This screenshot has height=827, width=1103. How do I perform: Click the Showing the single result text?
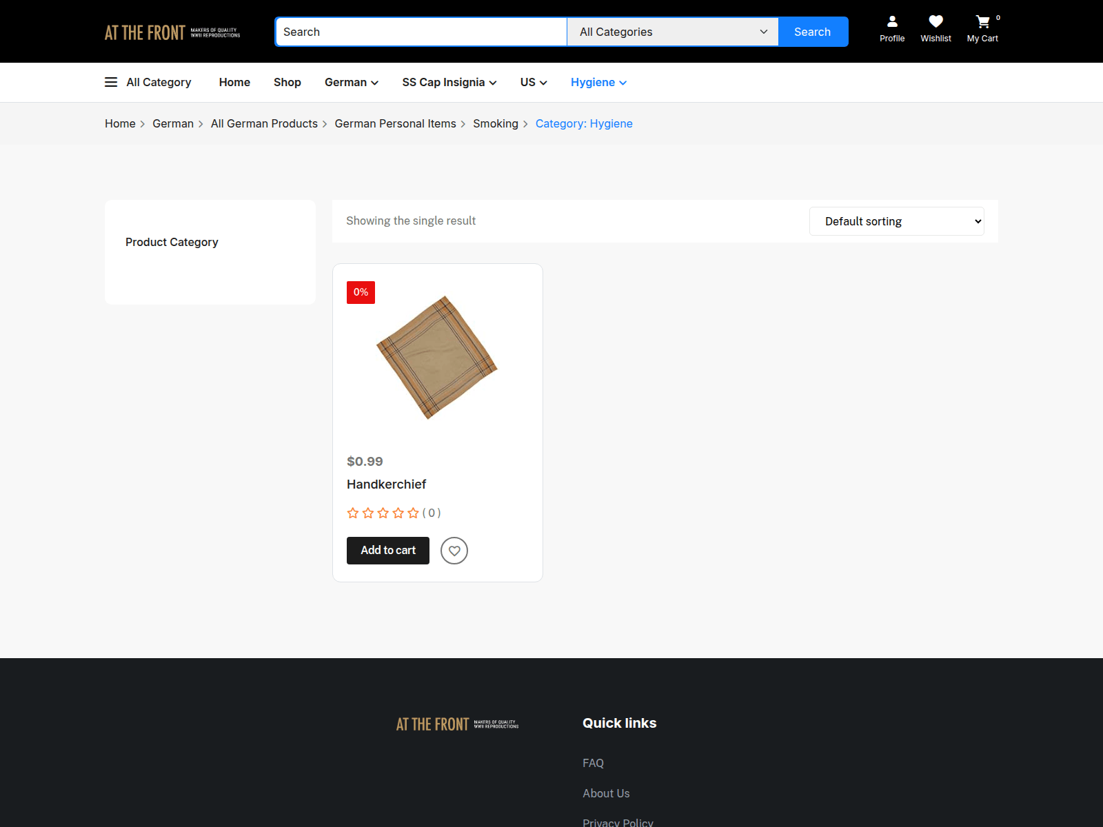coord(411,221)
